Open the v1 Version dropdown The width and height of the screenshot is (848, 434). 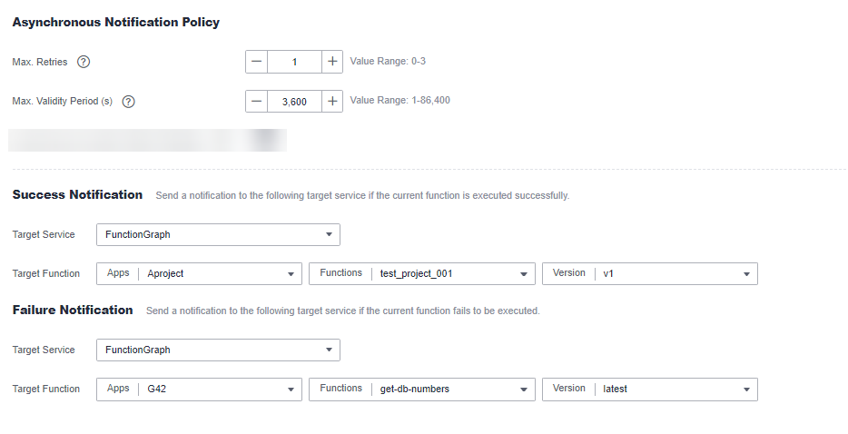(x=649, y=274)
